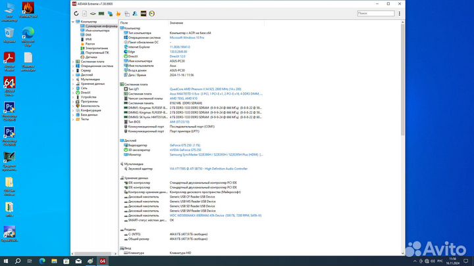The height and width of the screenshot is (266, 474).
Task: Click the green memory module toolbar icon
Action: click(x=101, y=14)
